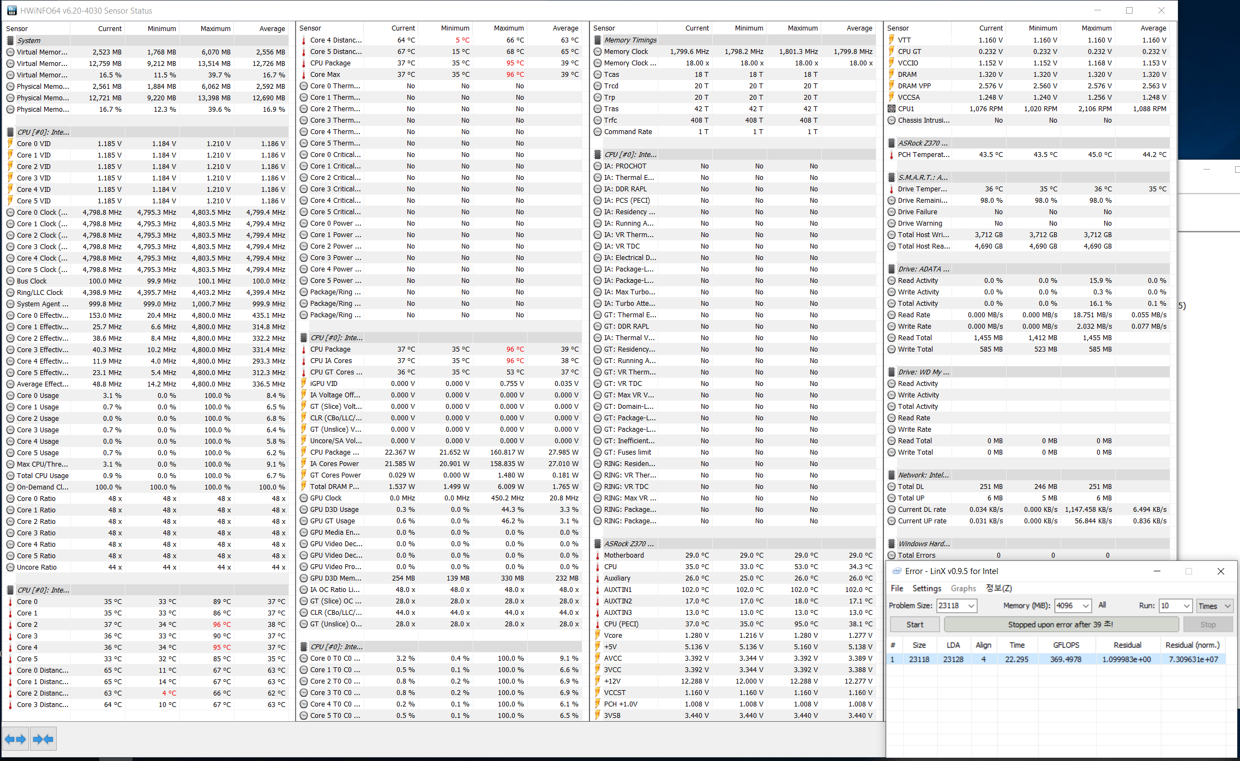Click the shrink columns arrows button
1240x761 pixels.
43,739
